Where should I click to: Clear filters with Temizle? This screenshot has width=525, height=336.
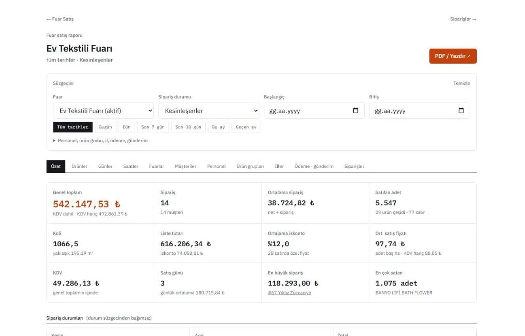tap(462, 84)
